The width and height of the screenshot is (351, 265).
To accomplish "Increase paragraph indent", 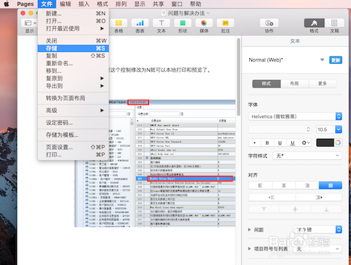I will [x=319, y=198].
